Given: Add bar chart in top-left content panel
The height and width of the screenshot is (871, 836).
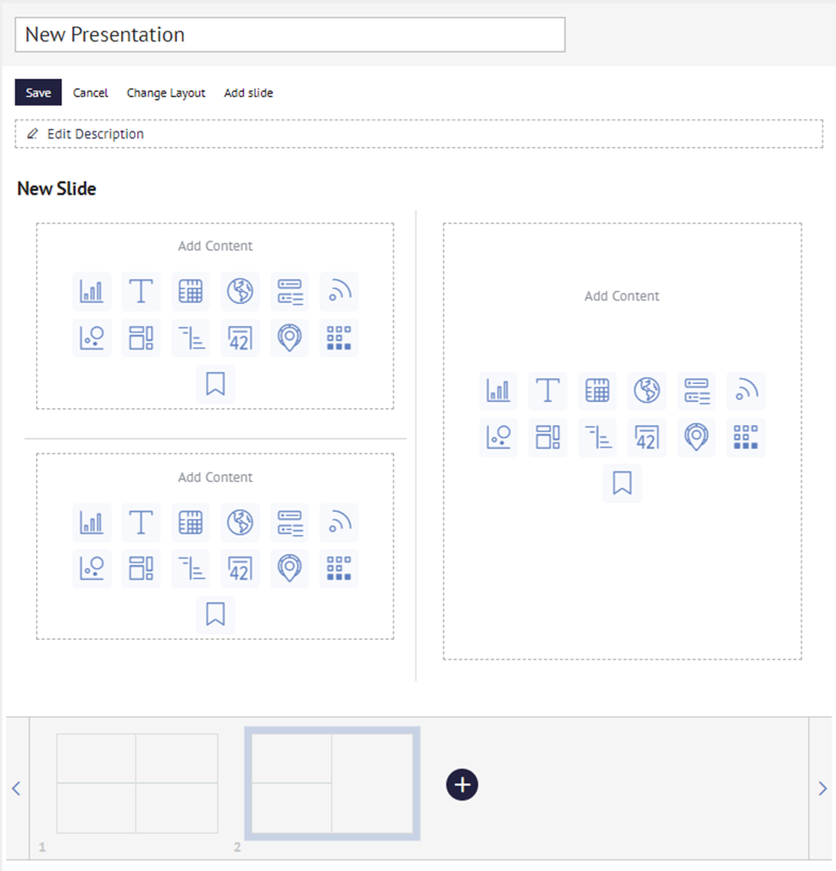Looking at the screenshot, I should coord(92,291).
